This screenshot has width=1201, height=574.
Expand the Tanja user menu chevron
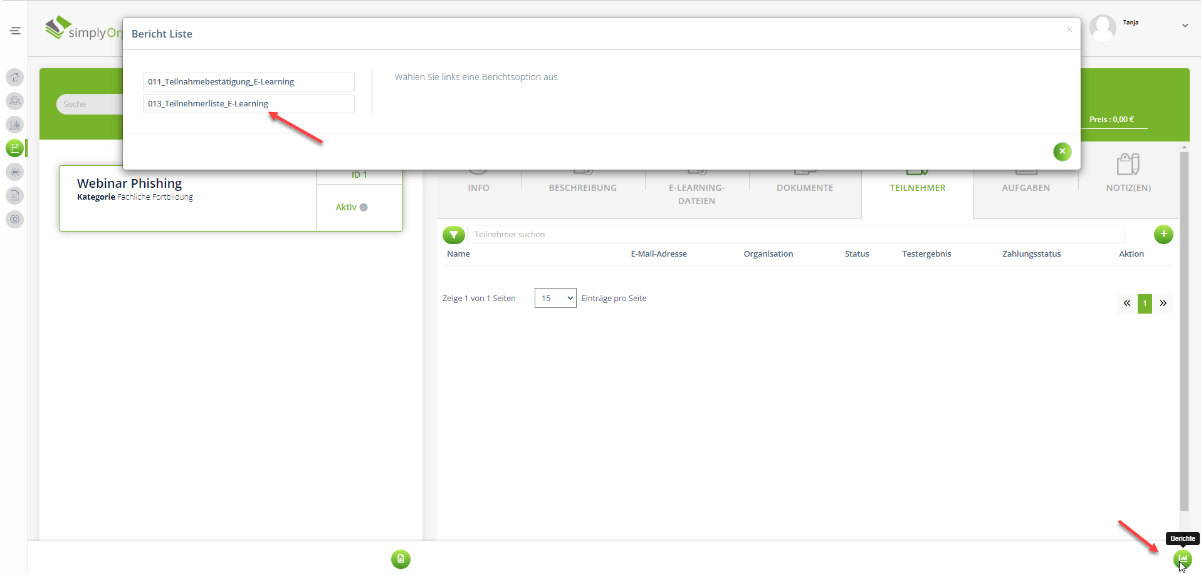(x=1185, y=26)
